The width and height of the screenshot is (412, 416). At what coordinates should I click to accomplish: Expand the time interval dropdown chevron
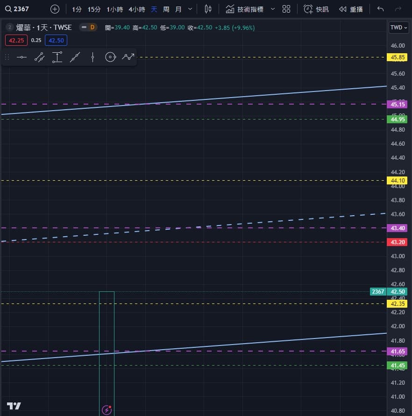190,9
